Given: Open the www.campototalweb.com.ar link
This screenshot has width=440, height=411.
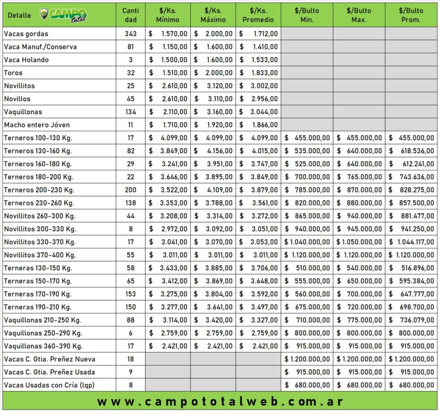Looking at the screenshot, I should 220,402.
